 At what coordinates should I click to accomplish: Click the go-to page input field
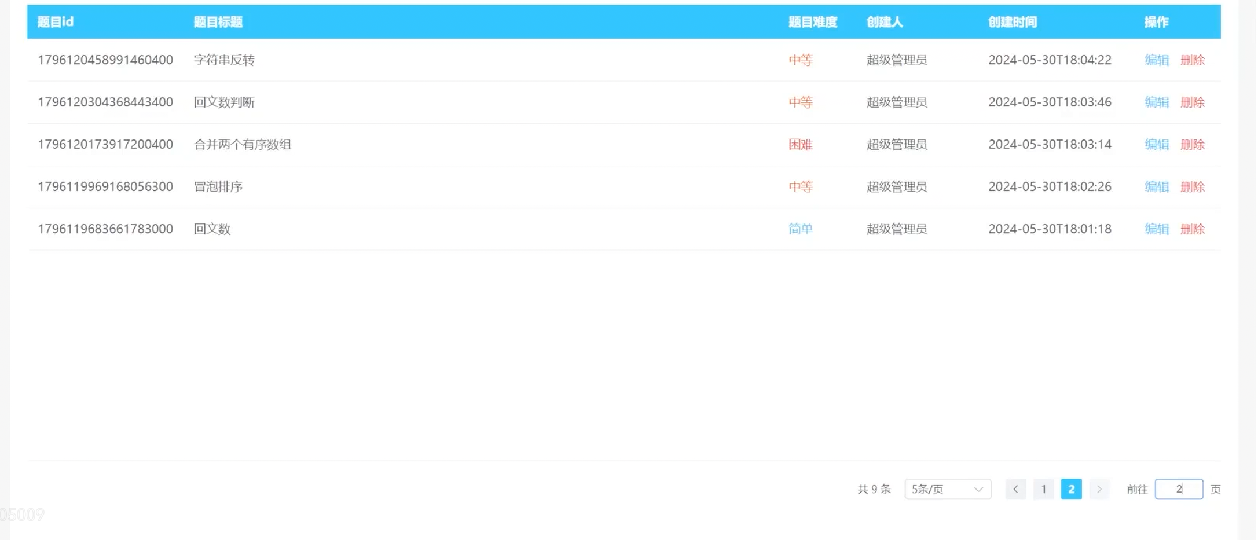[1178, 489]
